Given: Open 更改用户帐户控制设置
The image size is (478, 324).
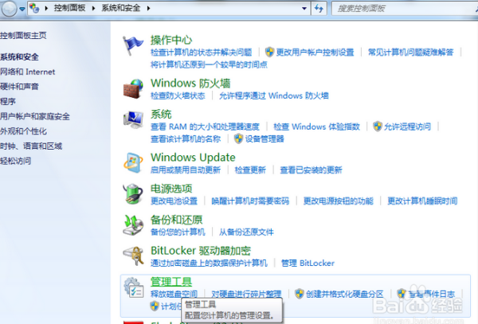Looking at the screenshot, I should tap(315, 53).
